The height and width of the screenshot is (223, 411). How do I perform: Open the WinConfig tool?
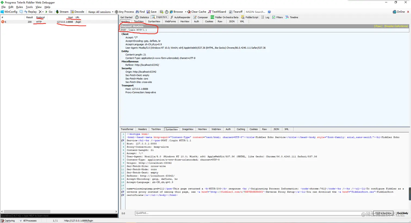tap(9, 12)
